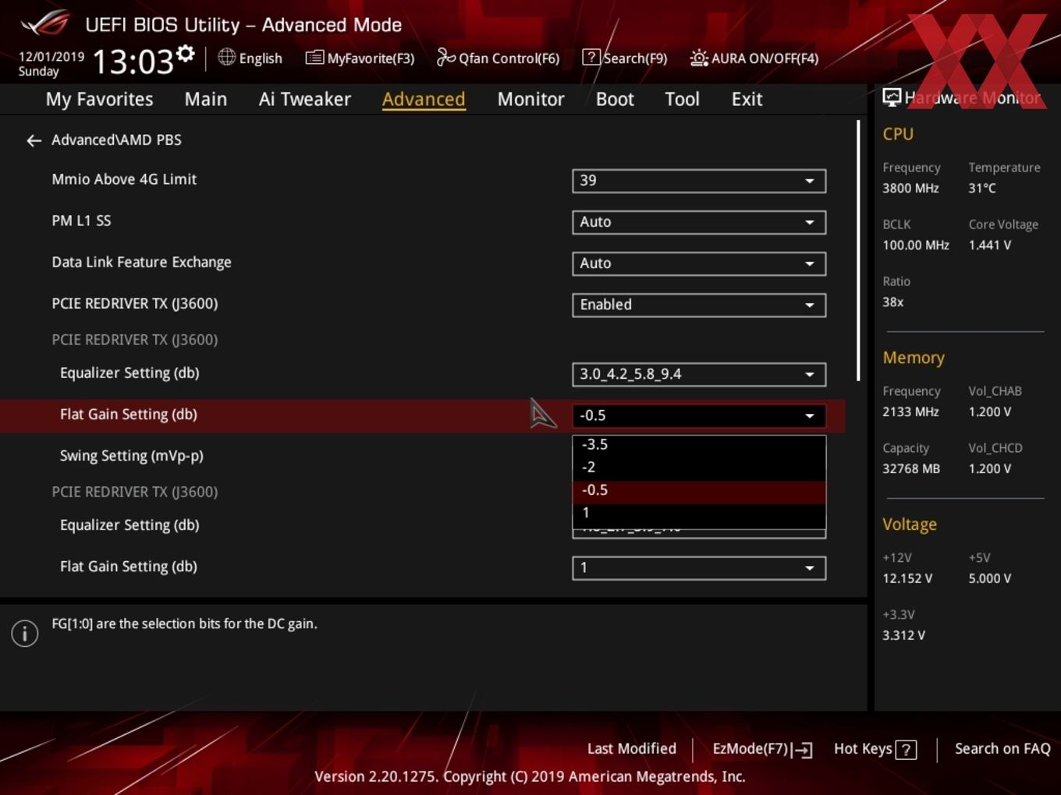
Task: Open Hot Keys help
Action: coord(875,749)
